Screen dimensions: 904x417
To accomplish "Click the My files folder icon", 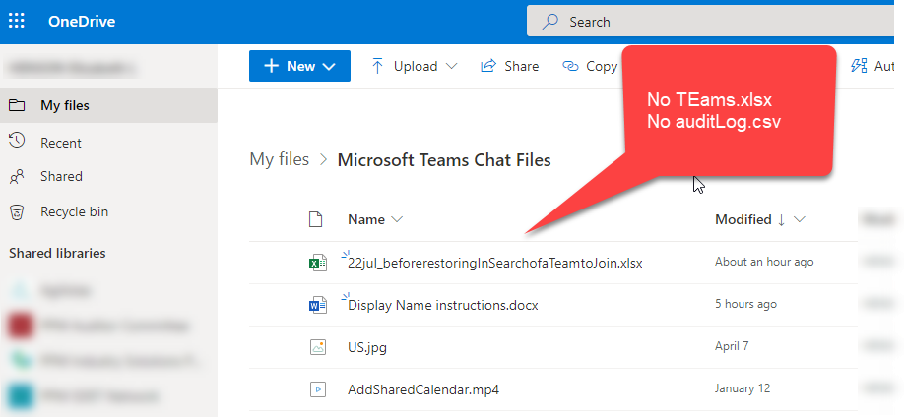I will pyautogui.click(x=17, y=105).
